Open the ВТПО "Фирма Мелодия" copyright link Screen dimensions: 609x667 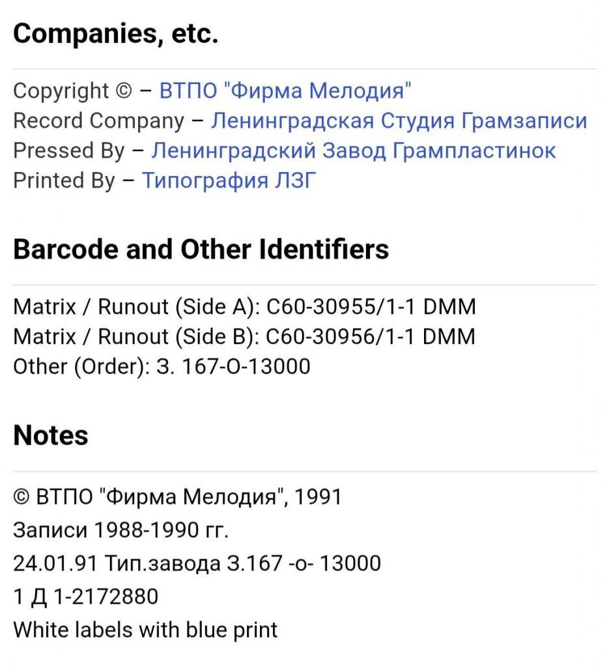point(285,91)
